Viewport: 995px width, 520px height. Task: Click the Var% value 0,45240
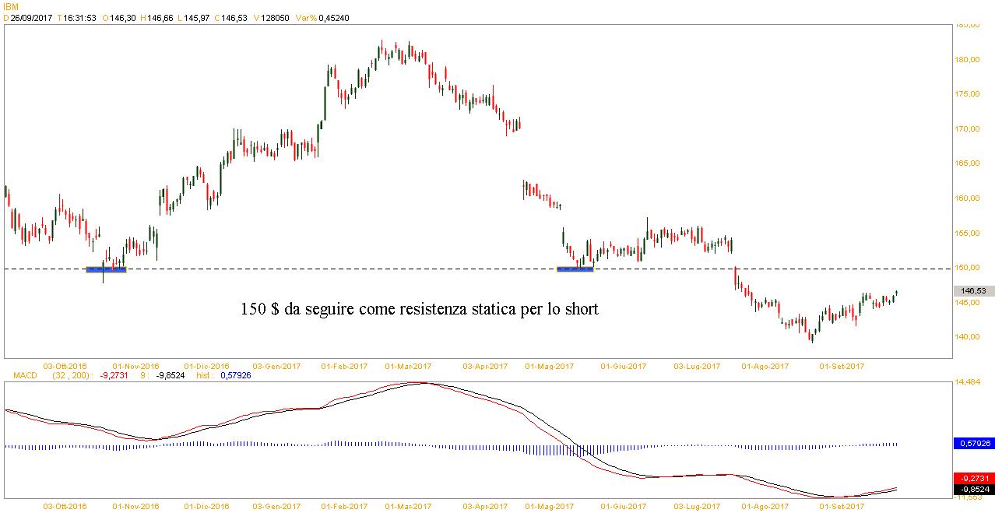(x=333, y=18)
